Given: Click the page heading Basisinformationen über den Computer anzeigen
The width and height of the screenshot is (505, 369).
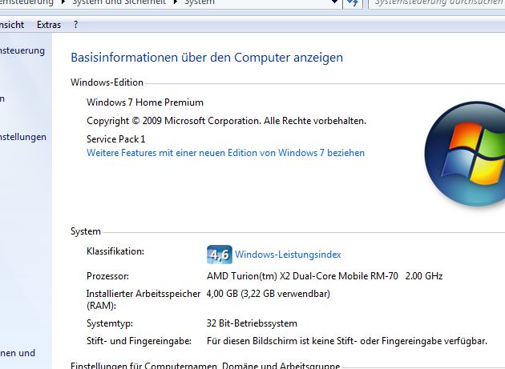Looking at the screenshot, I should point(207,58).
